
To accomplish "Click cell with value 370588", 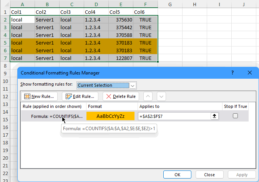I will tap(121, 35).
